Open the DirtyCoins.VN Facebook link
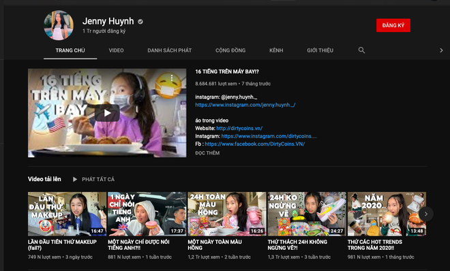This screenshot has height=271, width=450. pos(254,144)
